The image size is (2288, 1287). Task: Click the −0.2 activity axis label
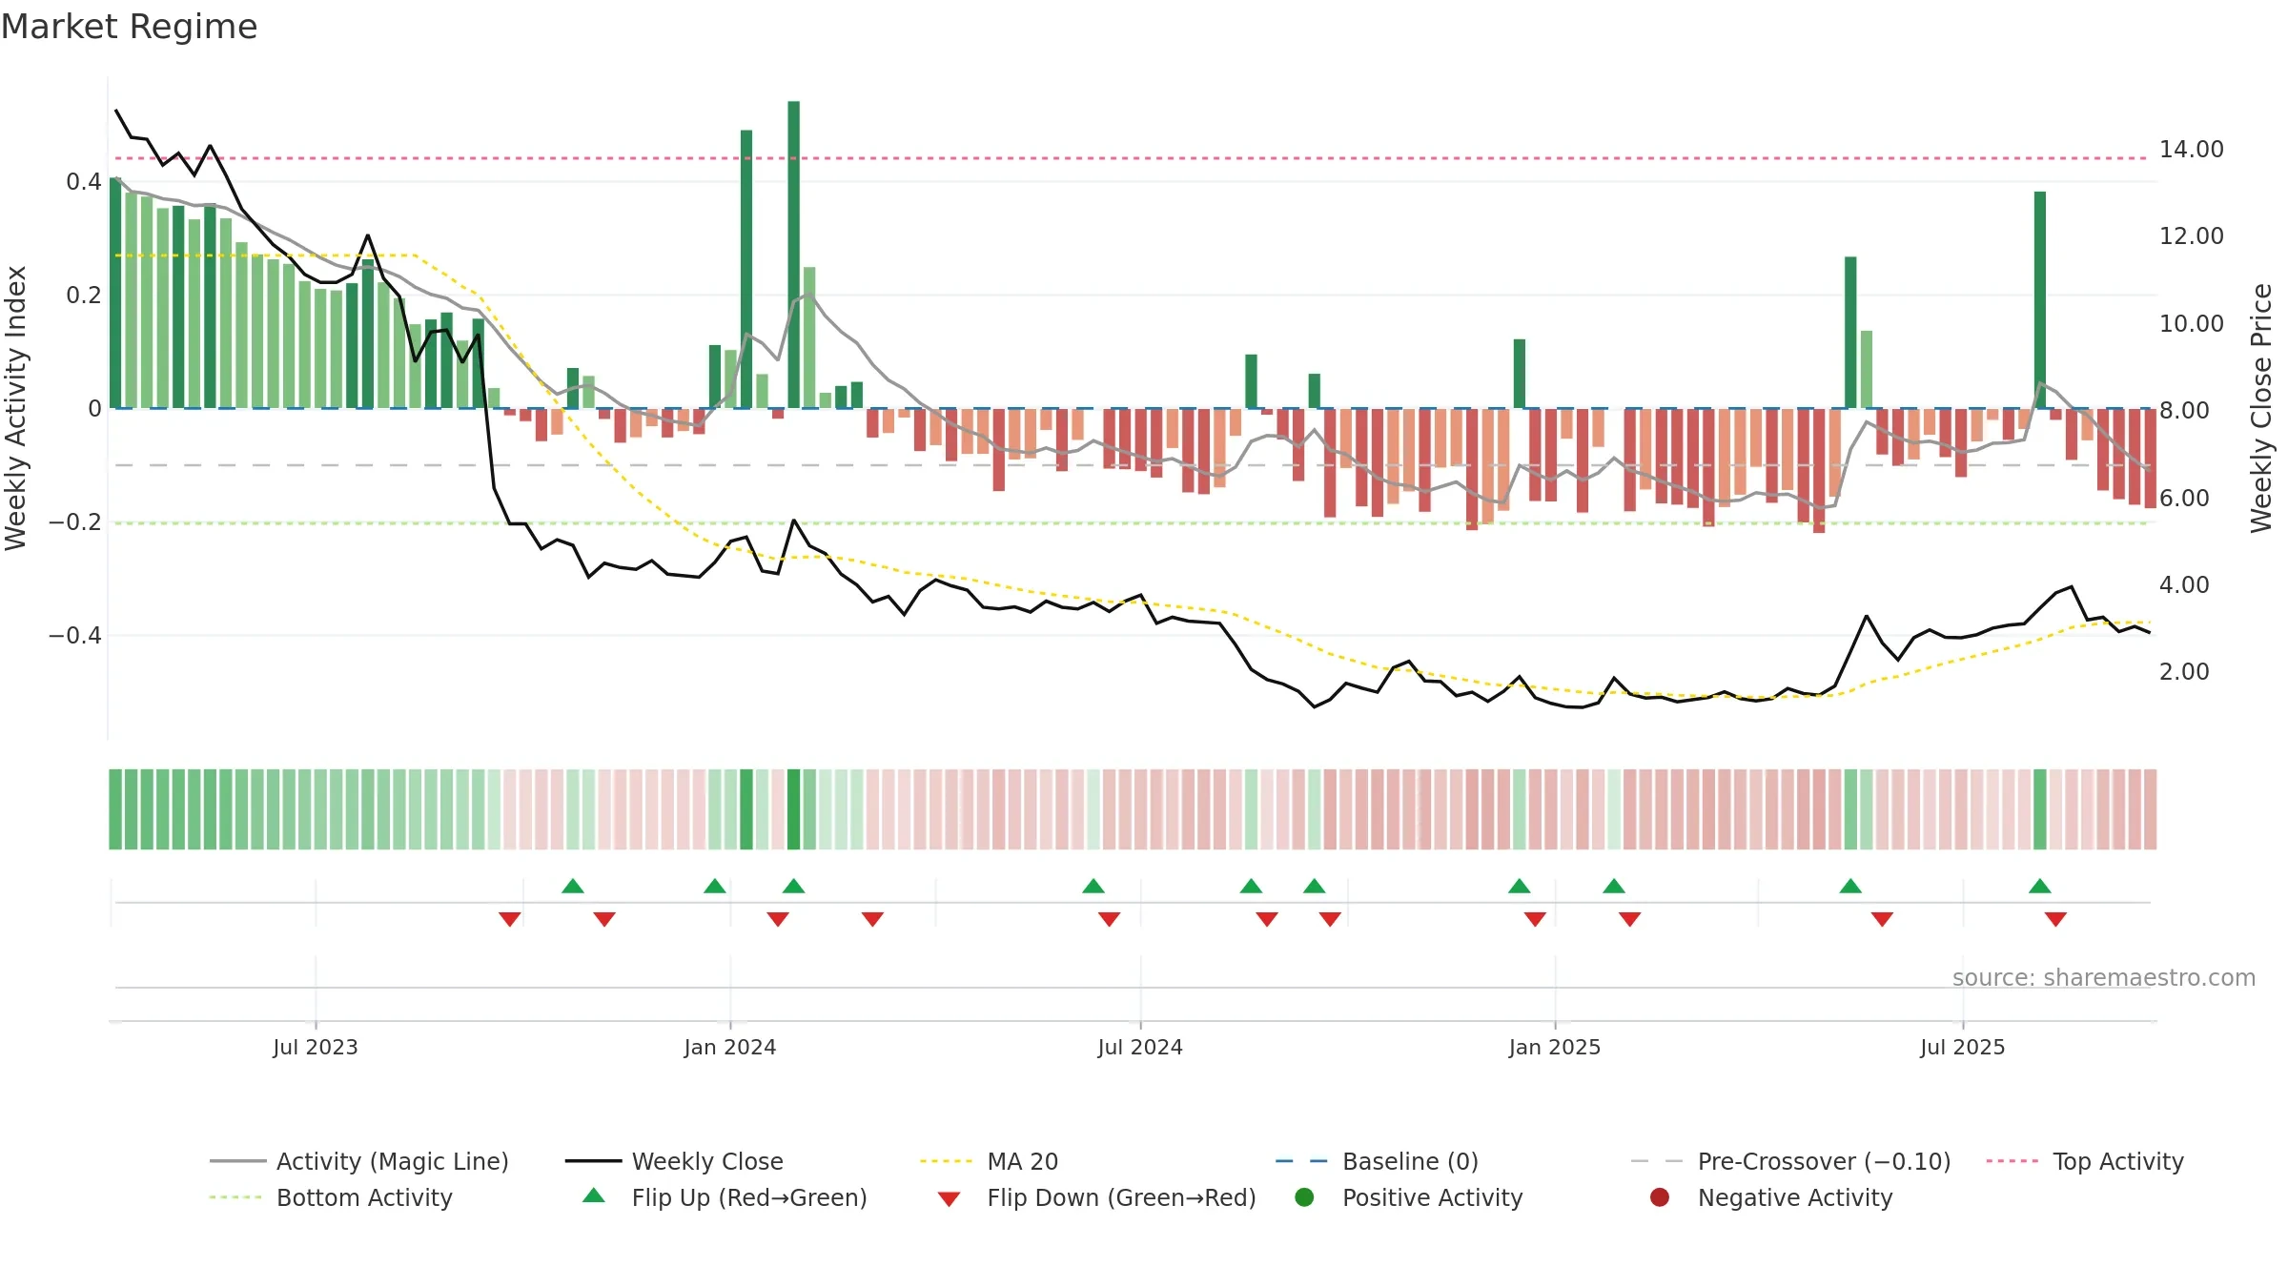click(x=75, y=522)
